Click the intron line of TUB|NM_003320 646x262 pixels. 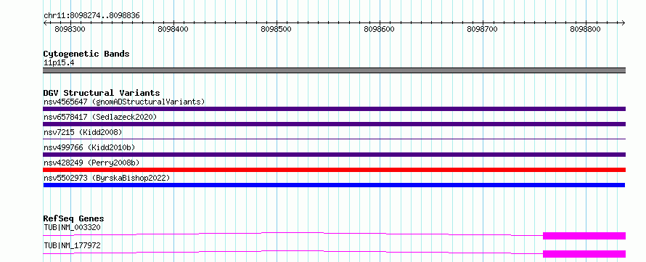(293, 233)
